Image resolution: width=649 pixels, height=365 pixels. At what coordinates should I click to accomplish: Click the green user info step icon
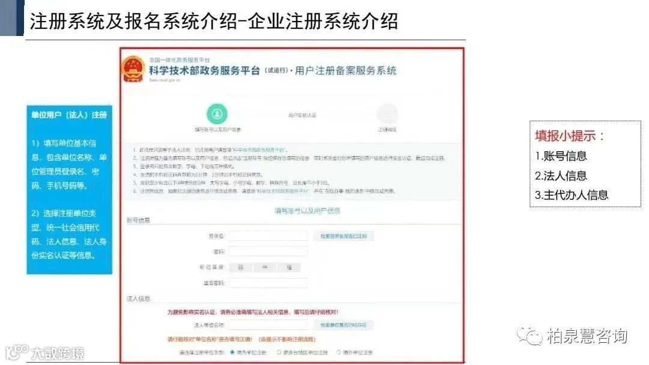click(218, 113)
